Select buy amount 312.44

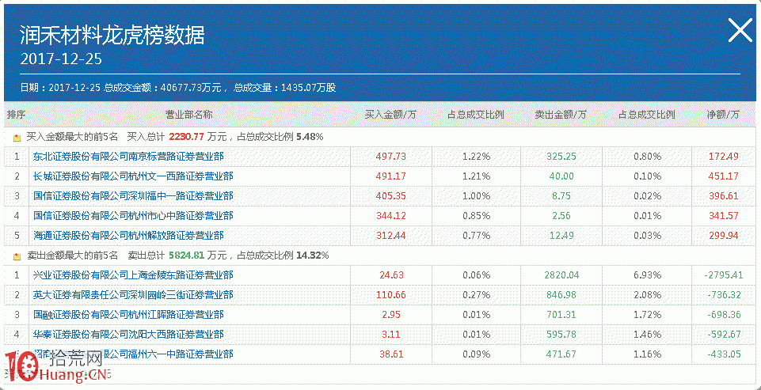(390, 235)
